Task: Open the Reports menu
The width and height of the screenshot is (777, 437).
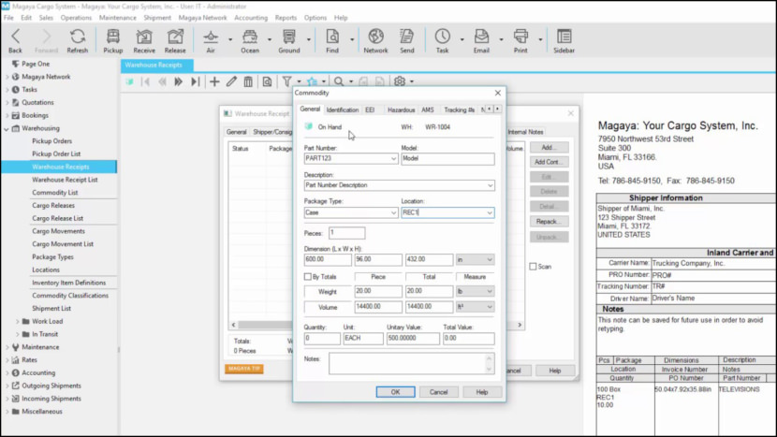Action: click(x=286, y=18)
